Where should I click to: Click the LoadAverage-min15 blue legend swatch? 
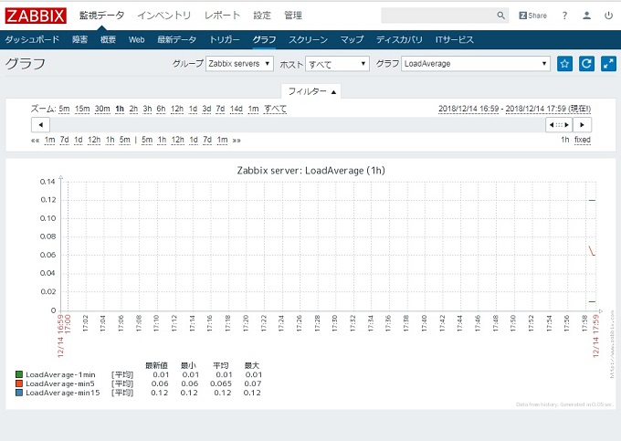pos(19,393)
